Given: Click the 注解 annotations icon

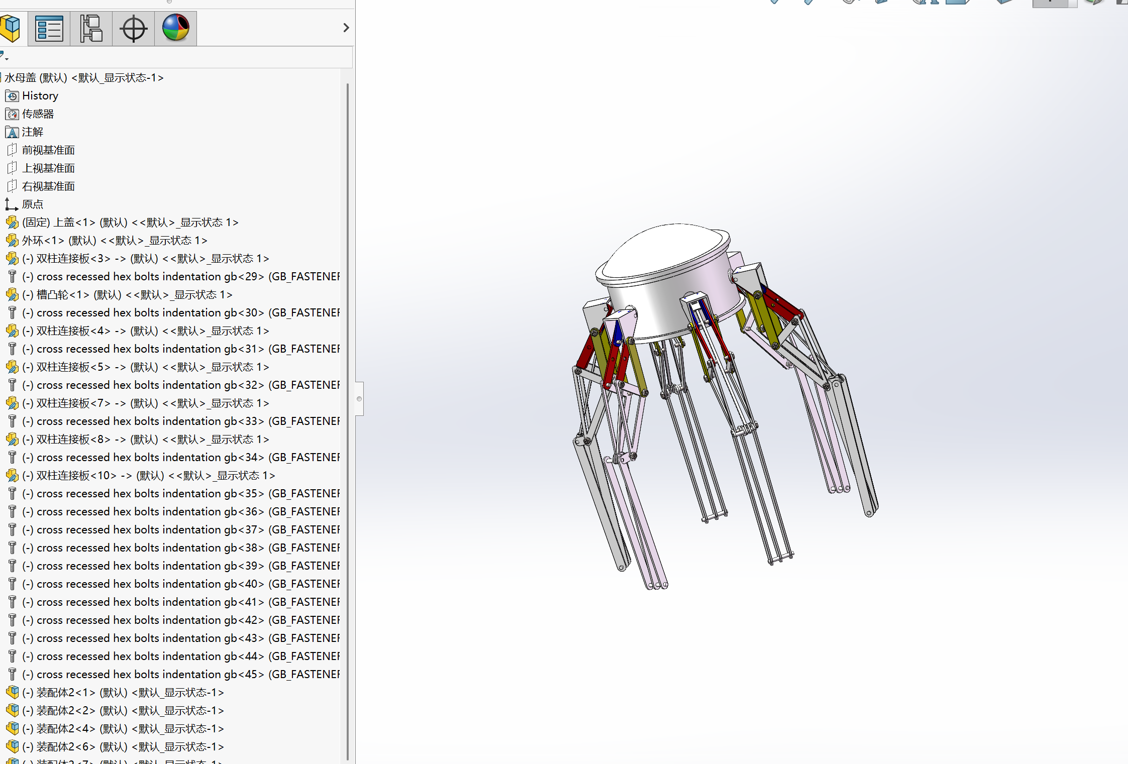Looking at the screenshot, I should (12, 132).
